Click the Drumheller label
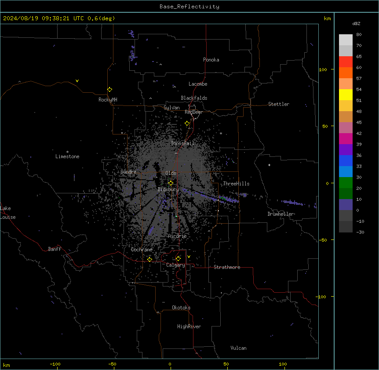This screenshot has width=379, height=370. tap(281, 214)
